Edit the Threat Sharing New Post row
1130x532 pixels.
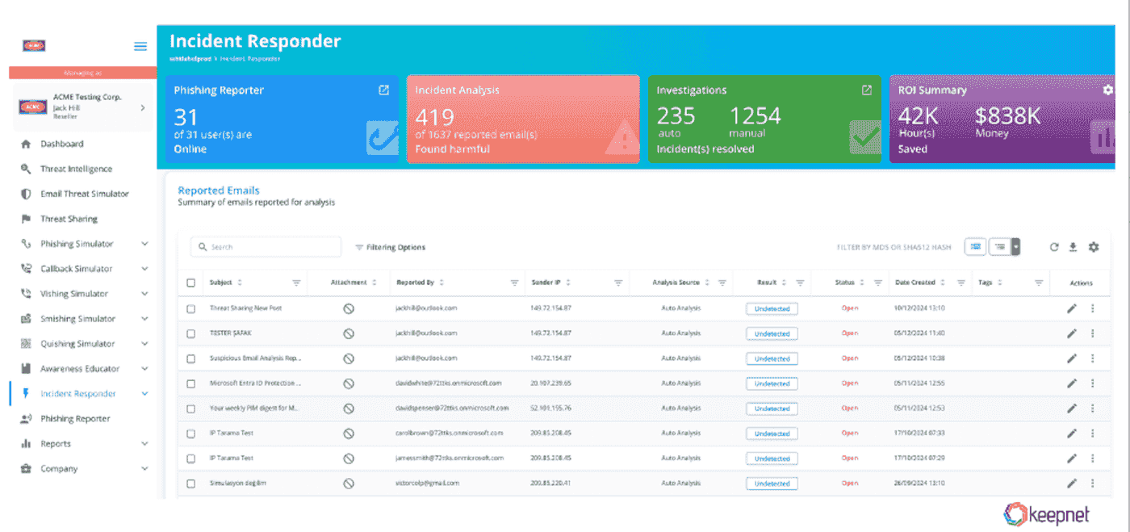1072,308
